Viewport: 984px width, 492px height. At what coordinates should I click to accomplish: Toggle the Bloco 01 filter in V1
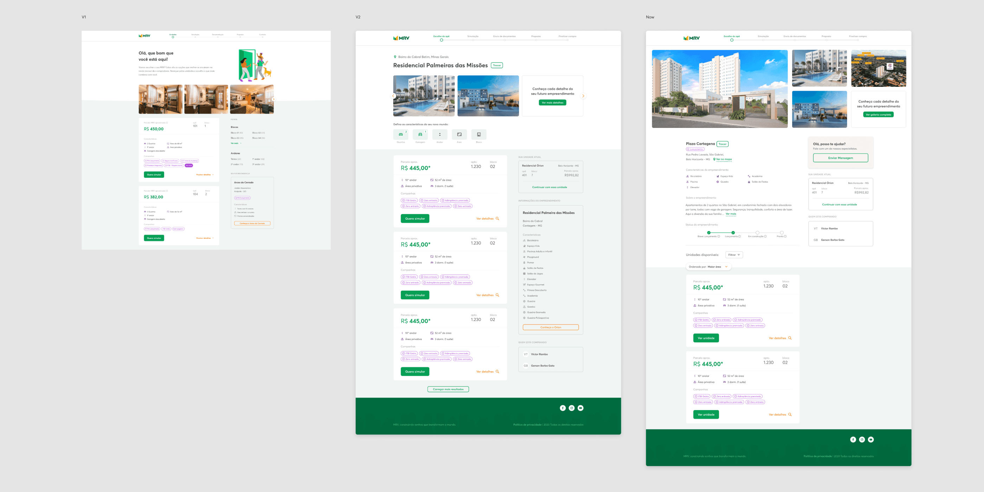tap(237, 133)
